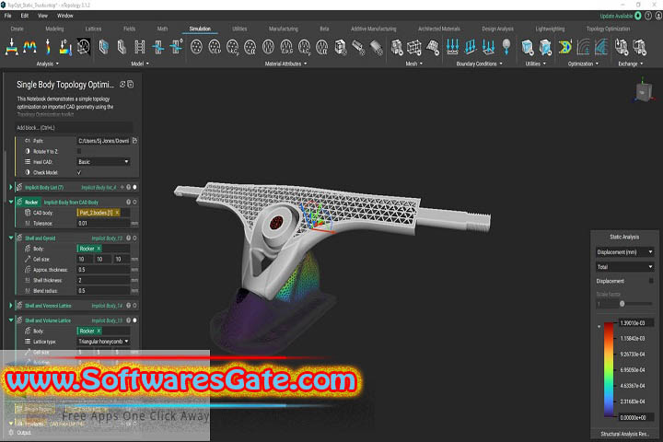The image size is (663, 442).
Task: Switch to the Design Analysis ribbon tab
Action: point(497,29)
